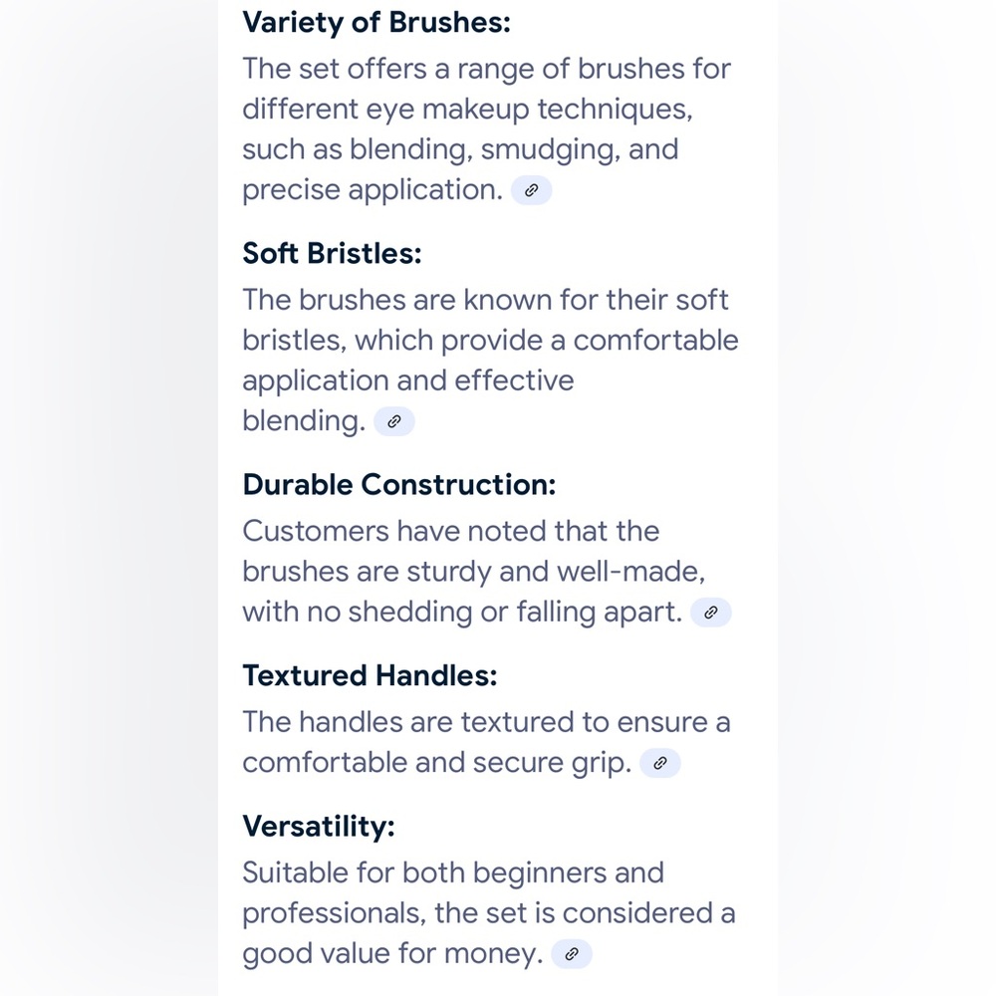The height and width of the screenshot is (996, 996).
Task: Click the line 'such as blending, smudging, and'
Action: [460, 150]
